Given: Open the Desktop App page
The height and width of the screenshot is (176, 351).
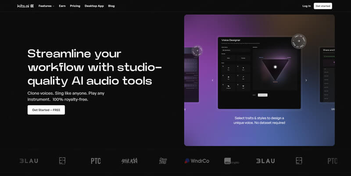Looking at the screenshot, I should 94,6.
